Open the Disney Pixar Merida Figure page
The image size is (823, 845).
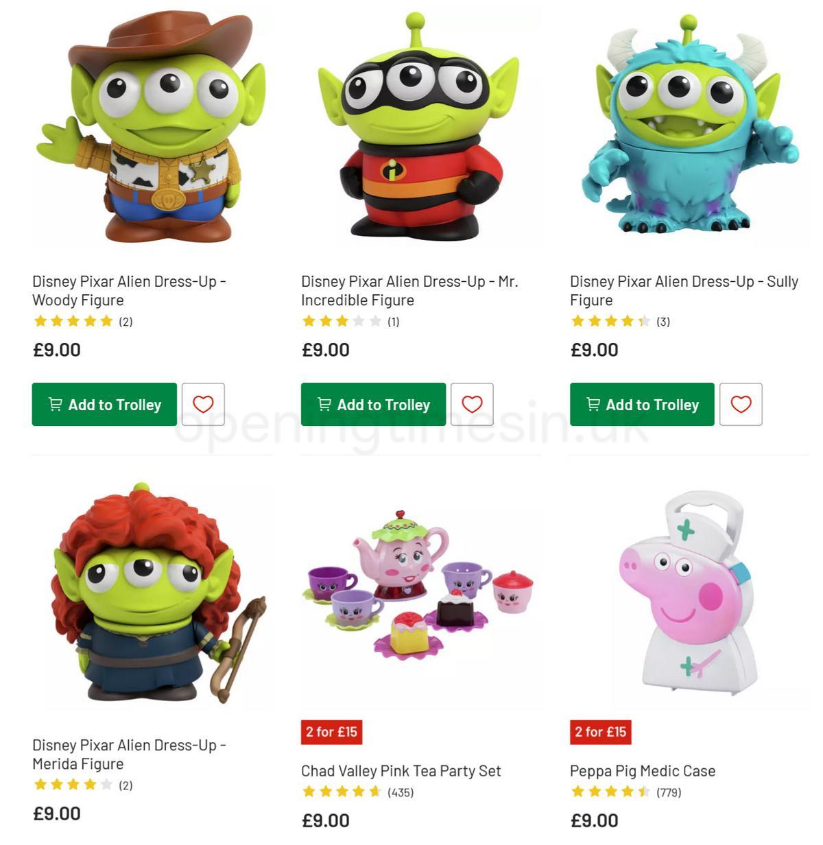130,754
